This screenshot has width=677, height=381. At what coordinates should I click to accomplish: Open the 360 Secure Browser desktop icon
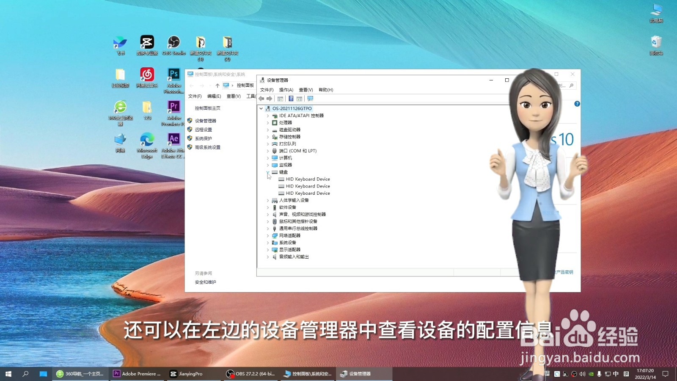(120, 113)
